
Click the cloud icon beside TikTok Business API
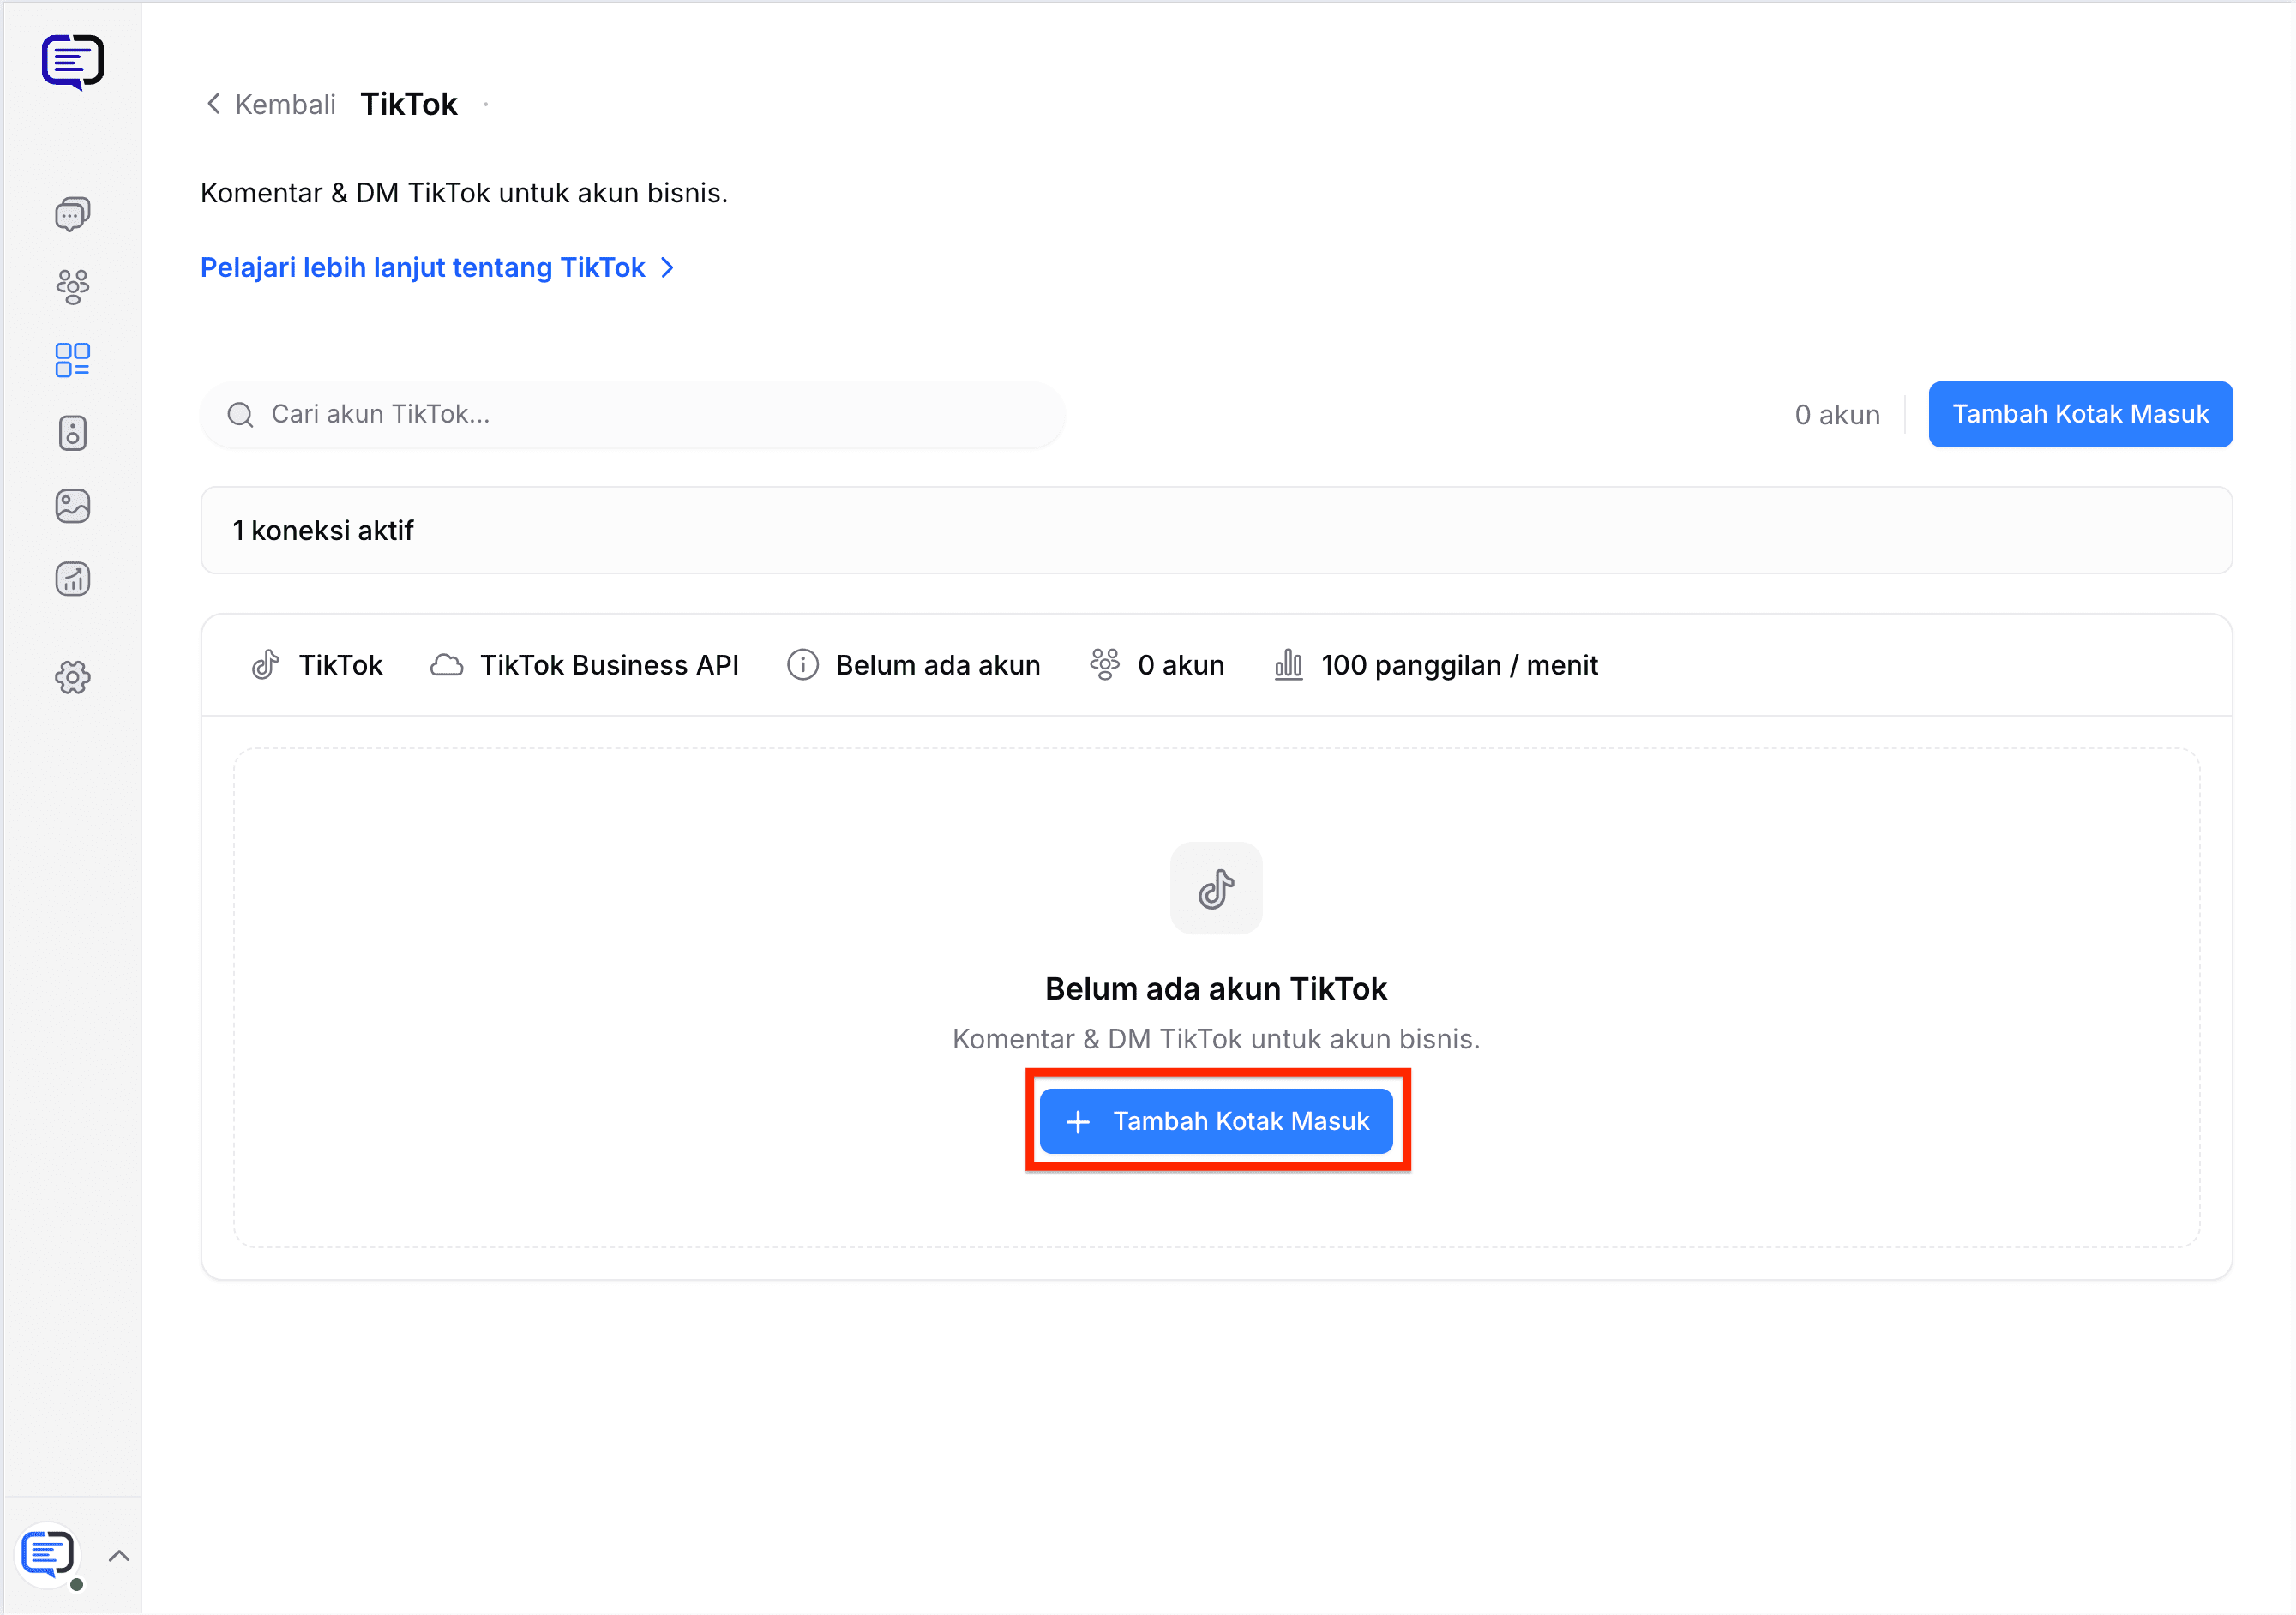pyautogui.click(x=447, y=665)
